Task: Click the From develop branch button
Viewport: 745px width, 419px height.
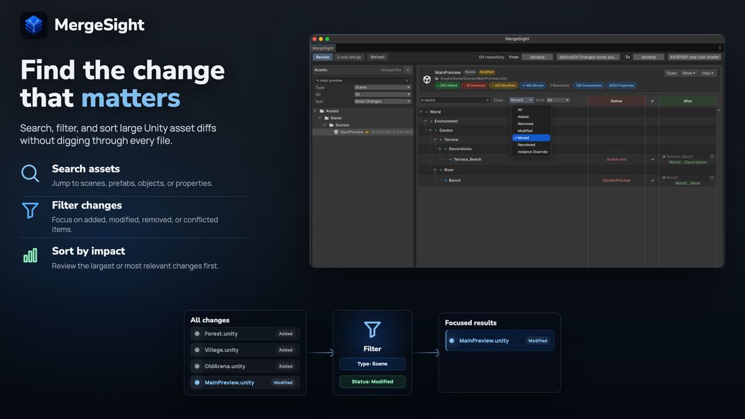Action: pyautogui.click(x=537, y=57)
